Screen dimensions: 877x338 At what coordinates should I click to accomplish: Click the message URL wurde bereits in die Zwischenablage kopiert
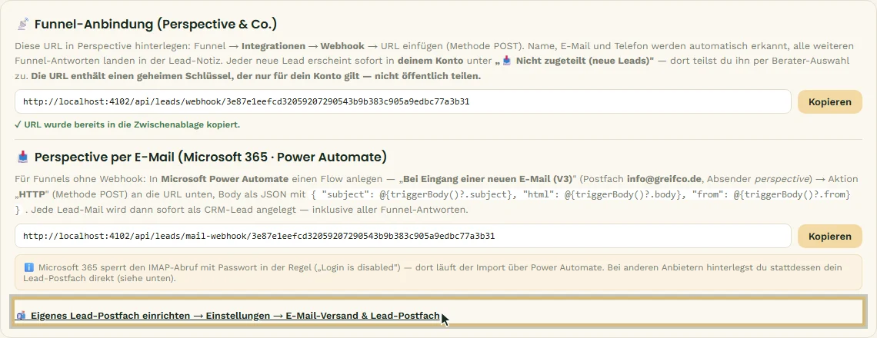pyautogui.click(x=128, y=124)
